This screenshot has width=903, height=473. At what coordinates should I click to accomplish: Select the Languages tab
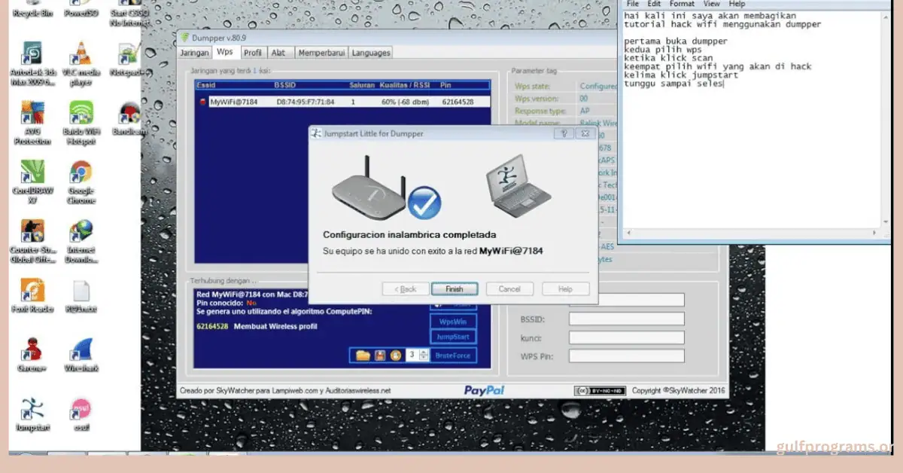370,53
